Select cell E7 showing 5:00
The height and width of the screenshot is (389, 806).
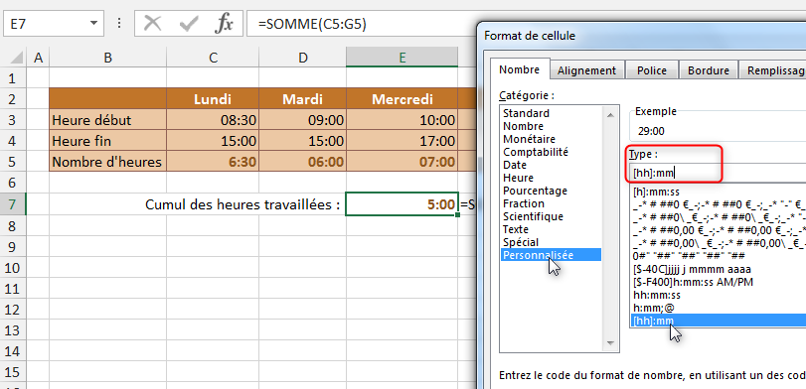[402, 204]
